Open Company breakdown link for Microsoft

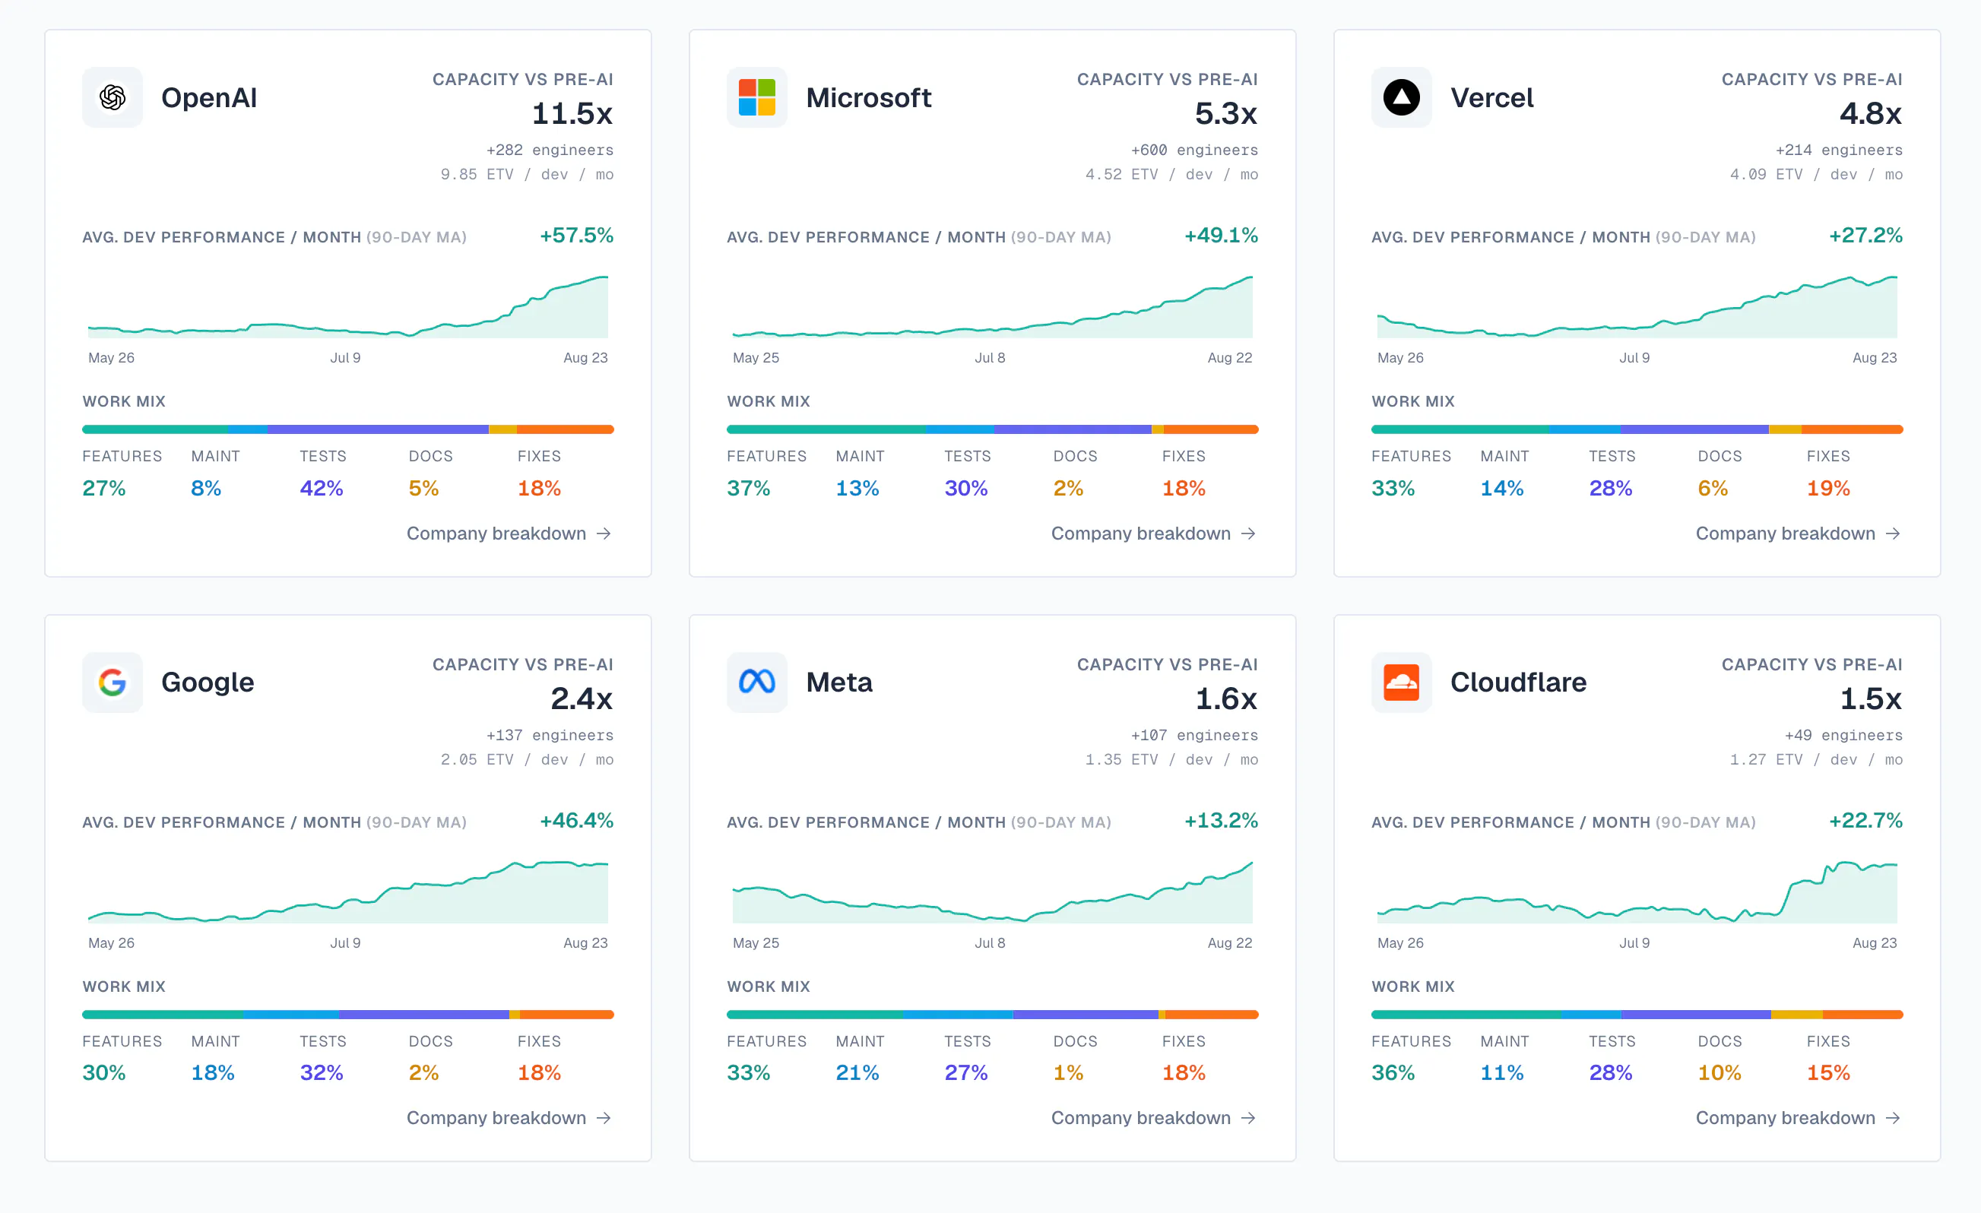tap(1154, 533)
